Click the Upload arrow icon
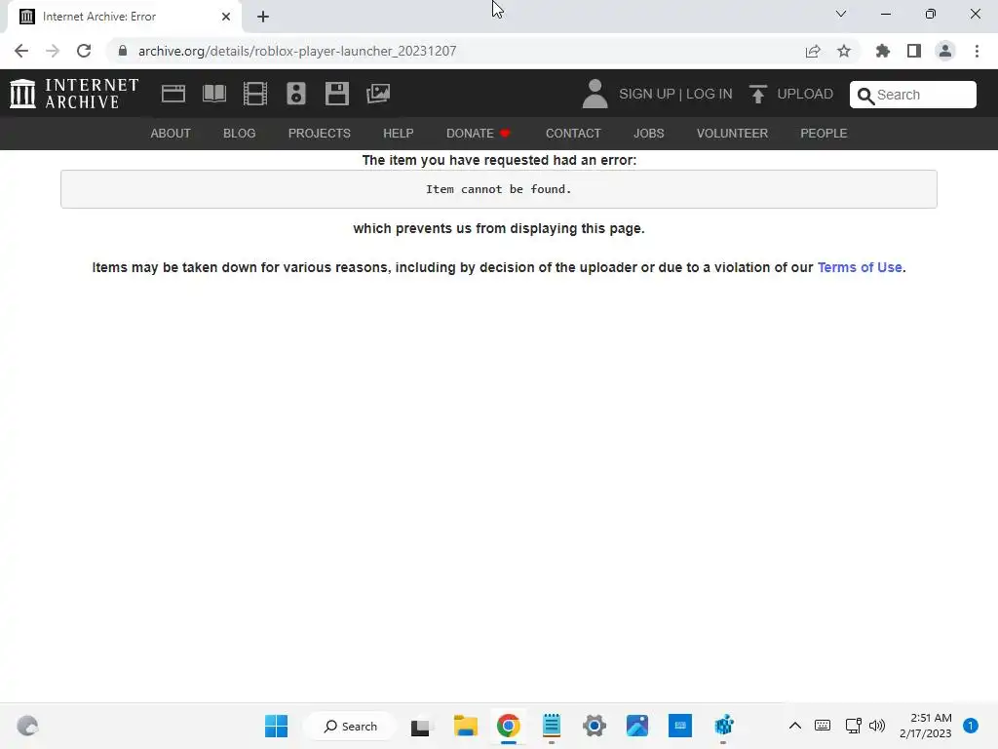The height and width of the screenshot is (749, 998). coord(757,94)
